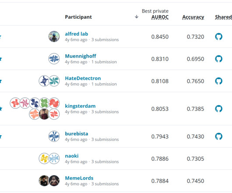The image size is (232, 193).
Task: Sort leaderboard by AUROC column header
Action: click(160, 17)
